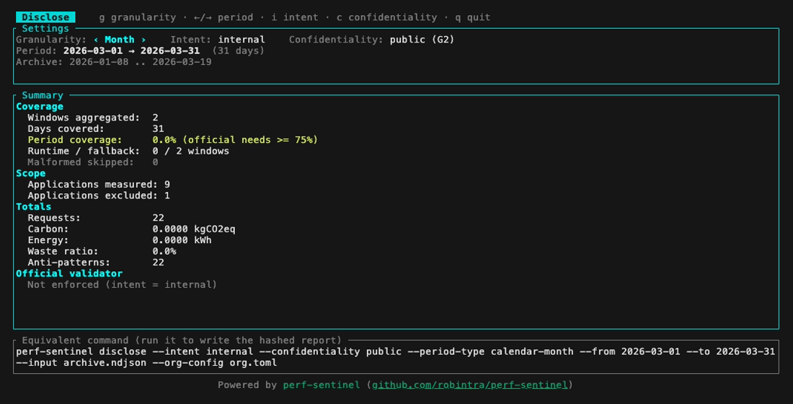The width and height of the screenshot is (793, 404).
Task: Click the 'Waste ratio: 0.0%' row
Action: click(x=102, y=251)
